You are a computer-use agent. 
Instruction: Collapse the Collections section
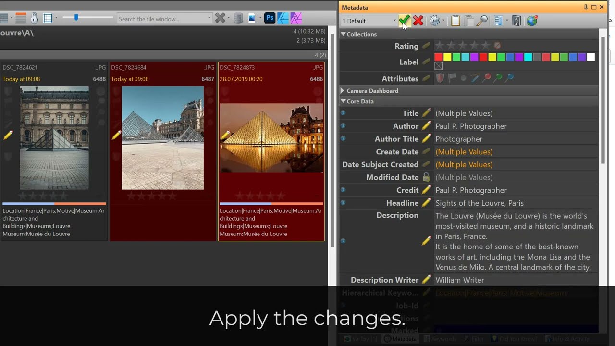(x=343, y=34)
